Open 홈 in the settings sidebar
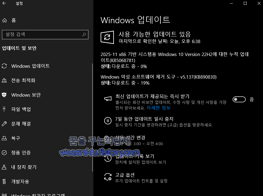Viewport: 263px width, 196px height. pyautogui.click(x=14, y=20)
